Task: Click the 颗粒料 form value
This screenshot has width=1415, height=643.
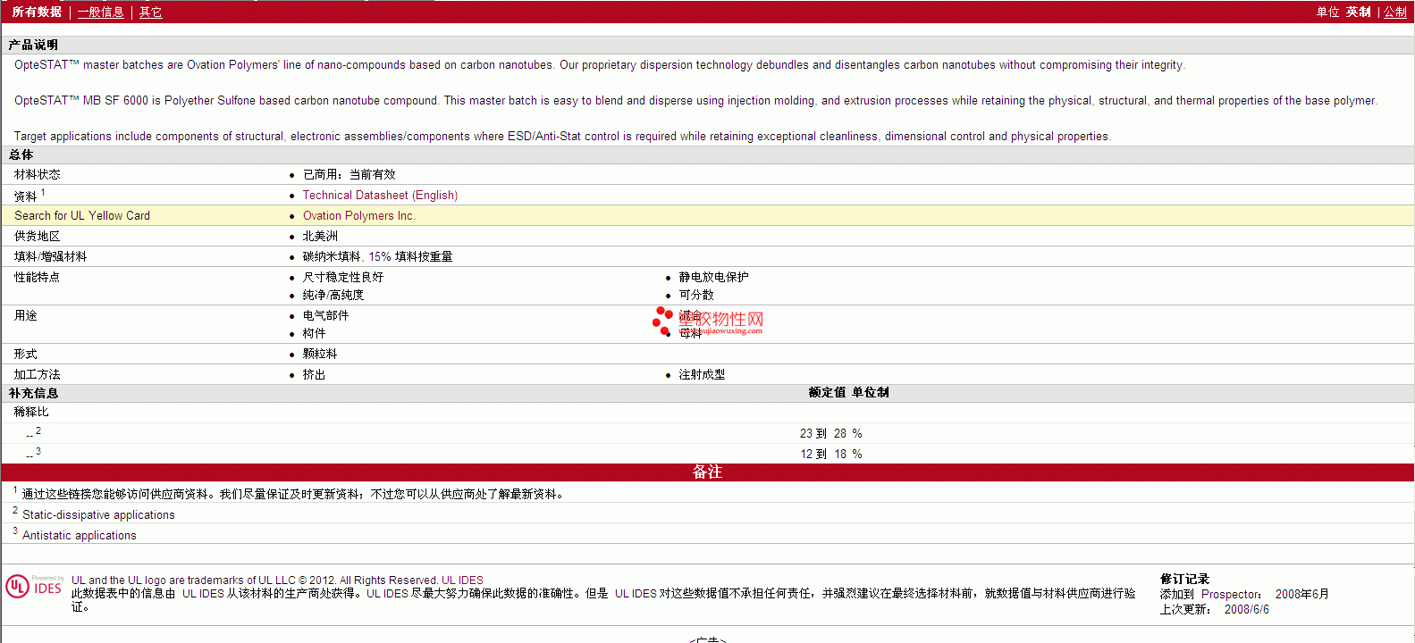Action: (320, 354)
